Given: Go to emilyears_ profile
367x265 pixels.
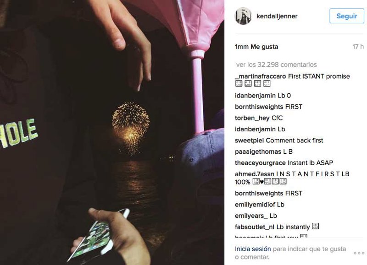Looking at the screenshot, I should pyautogui.click(x=251, y=216).
